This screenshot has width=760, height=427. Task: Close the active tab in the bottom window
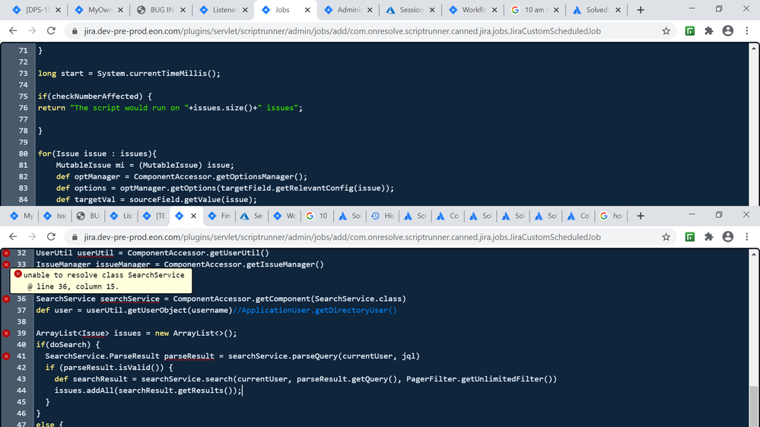193,216
